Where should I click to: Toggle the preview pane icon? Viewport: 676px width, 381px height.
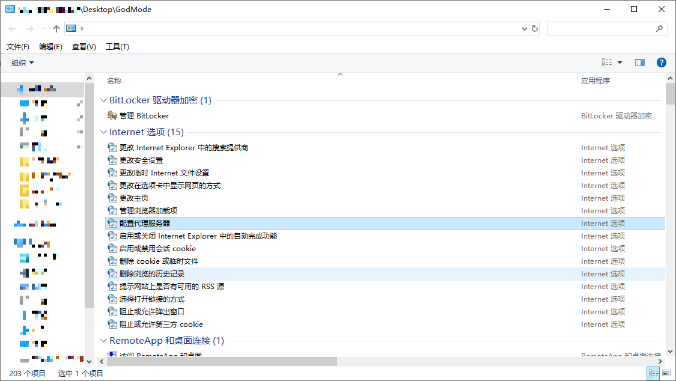639,62
